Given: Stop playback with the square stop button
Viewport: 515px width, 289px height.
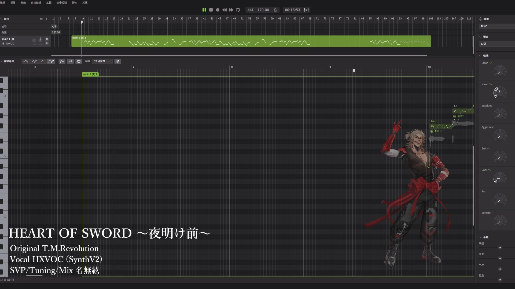Looking at the screenshot, I should point(211,10).
